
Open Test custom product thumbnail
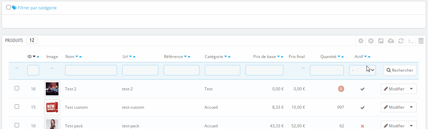pyautogui.click(x=52, y=107)
